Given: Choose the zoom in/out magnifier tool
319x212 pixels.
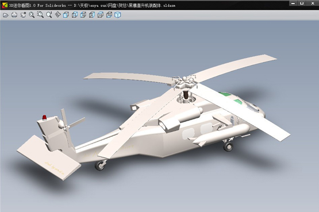Looking at the screenshot, I should click(49, 14).
